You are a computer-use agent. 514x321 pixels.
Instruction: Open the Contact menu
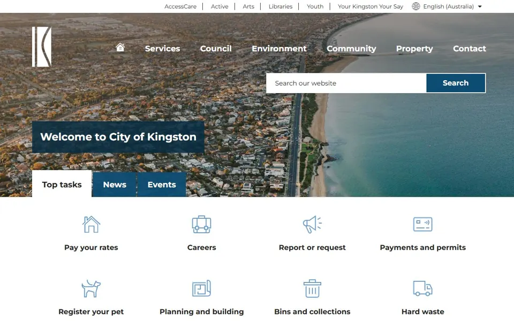click(x=470, y=49)
